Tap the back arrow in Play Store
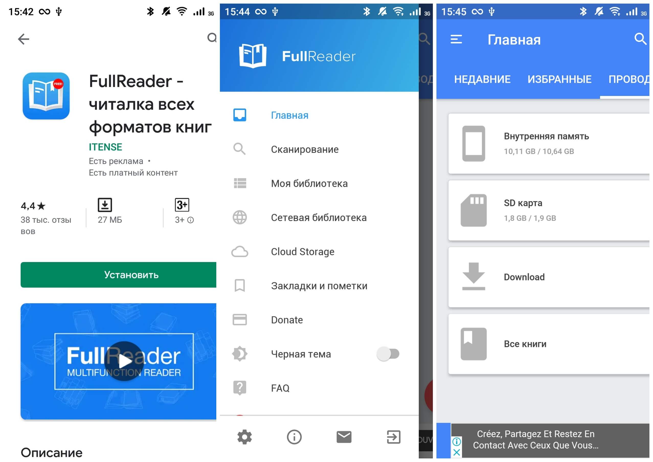The height and width of the screenshot is (462, 653). pos(23,39)
